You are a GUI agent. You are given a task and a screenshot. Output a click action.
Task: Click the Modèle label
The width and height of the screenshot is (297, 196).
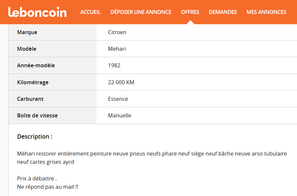tap(27, 49)
